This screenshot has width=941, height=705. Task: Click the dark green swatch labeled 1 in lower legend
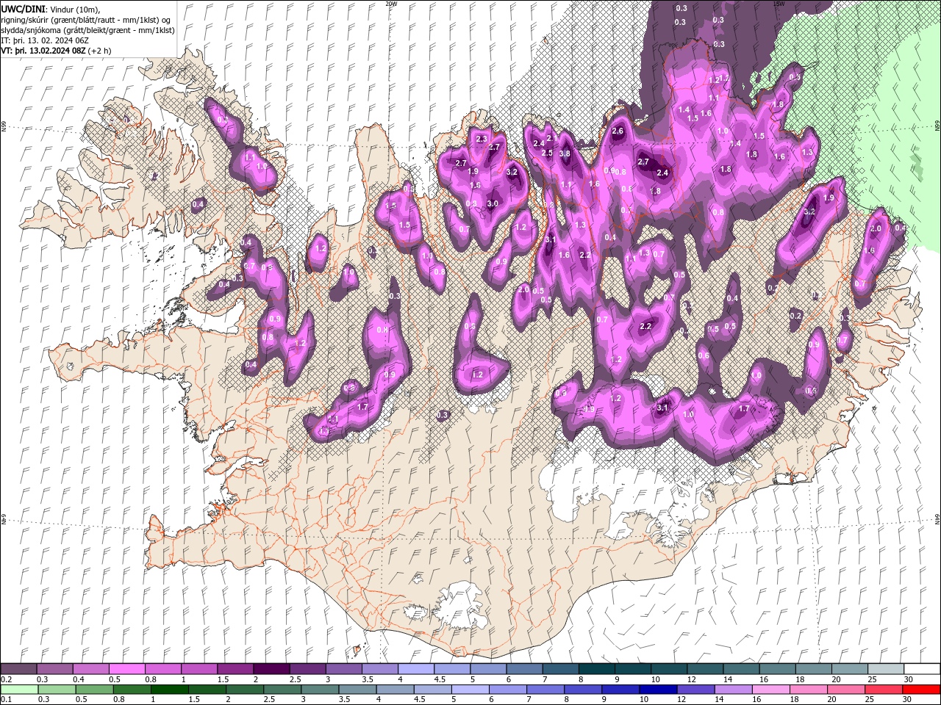[170, 690]
